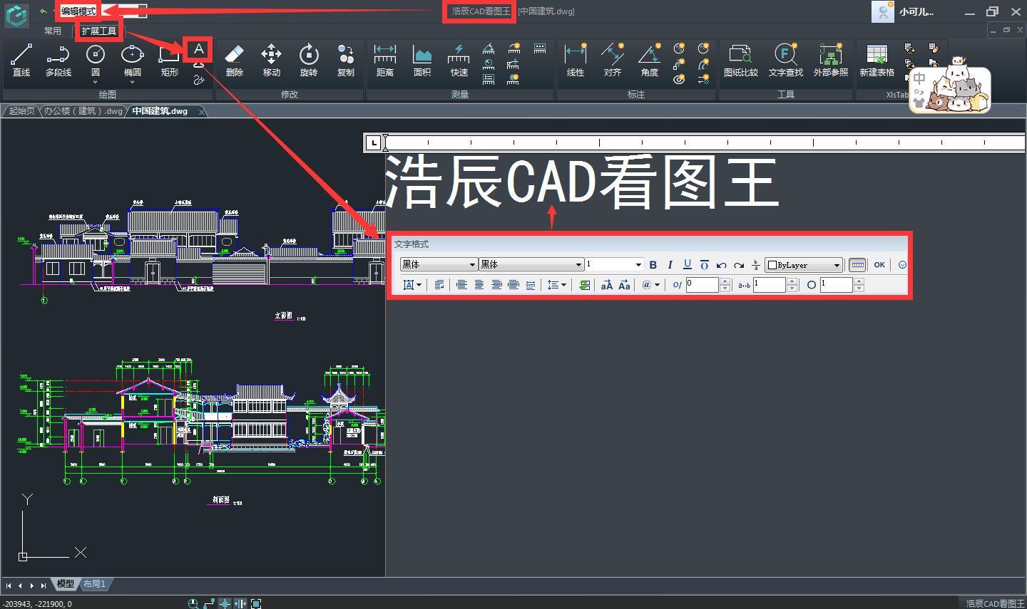The height and width of the screenshot is (609, 1027).
Task: Open the 面积 (Area) measurement tool
Action: [x=422, y=61]
